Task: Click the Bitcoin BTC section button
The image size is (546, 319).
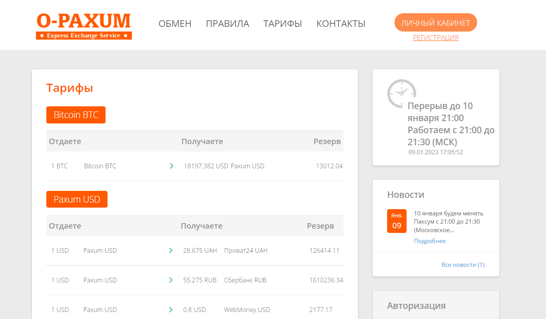Action: point(76,115)
